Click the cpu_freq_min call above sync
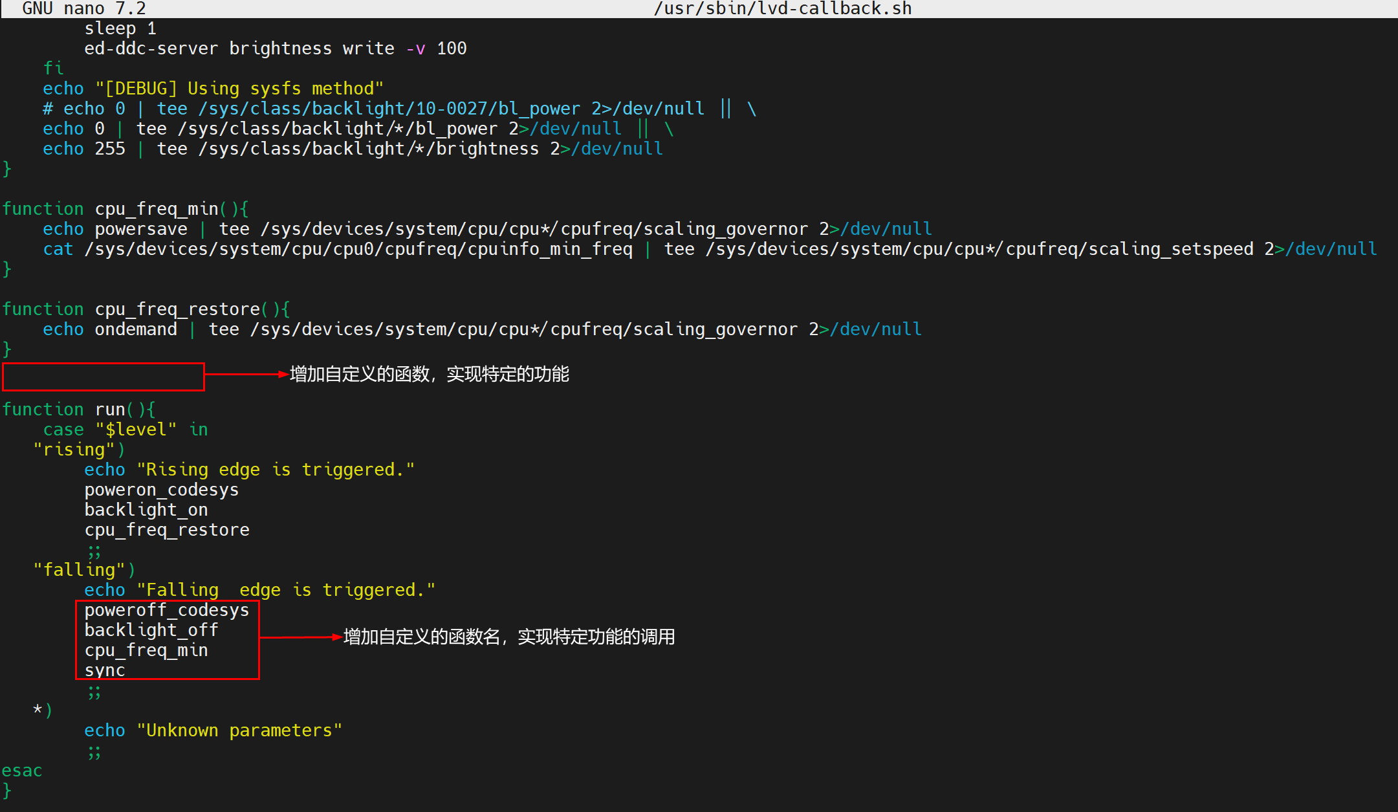Viewport: 1398px width, 812px height. pyautogui.click(x=146, y=650)
